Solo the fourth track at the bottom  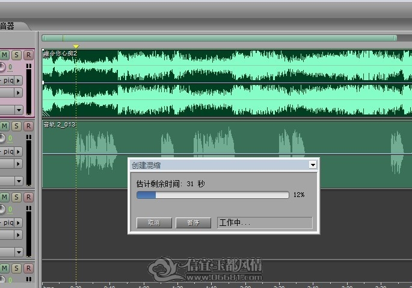[x=17, y=268]
